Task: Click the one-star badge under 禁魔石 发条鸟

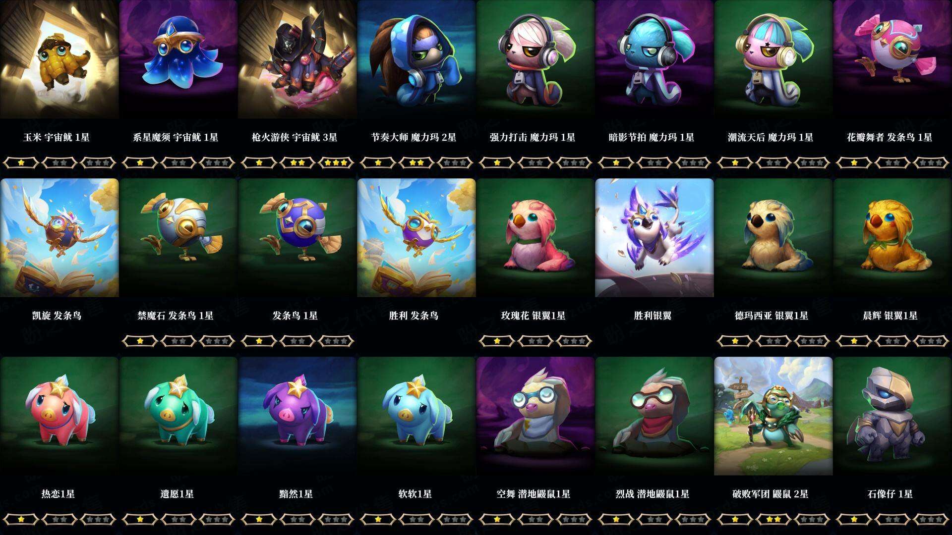Action: [x=140, y=341]
